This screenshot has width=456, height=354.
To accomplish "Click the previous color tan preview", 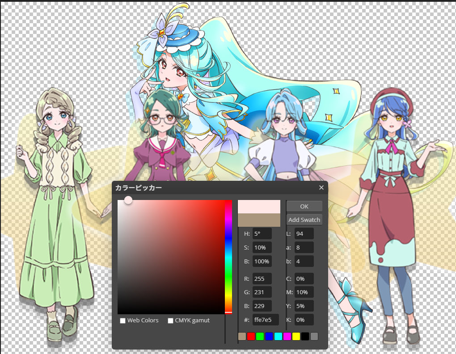I will click(259, 220).
